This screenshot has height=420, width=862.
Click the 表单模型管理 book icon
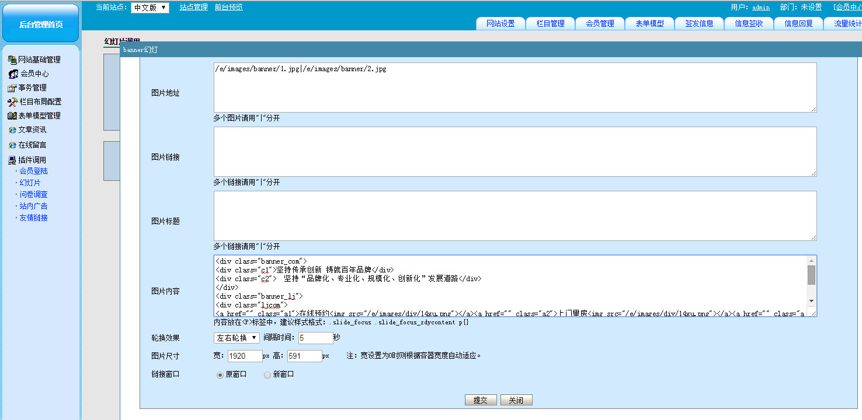12,116
